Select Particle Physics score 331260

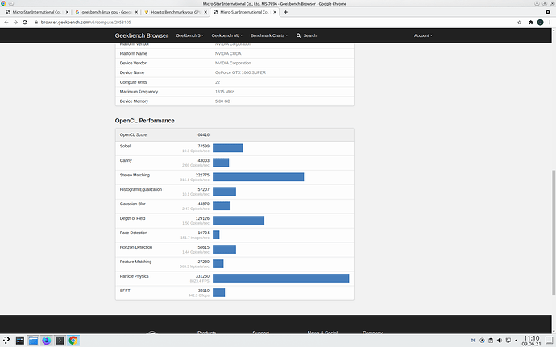point(202,276)
